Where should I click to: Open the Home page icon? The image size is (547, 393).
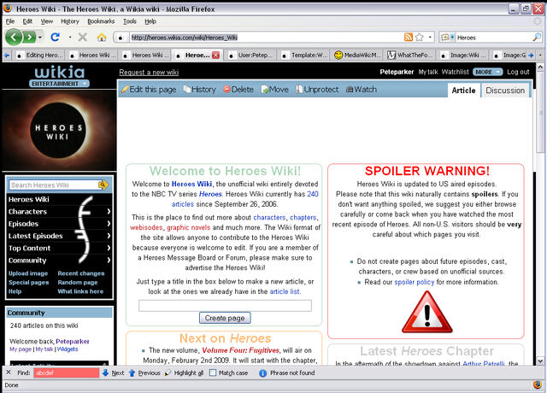click(x=102, y=37)
